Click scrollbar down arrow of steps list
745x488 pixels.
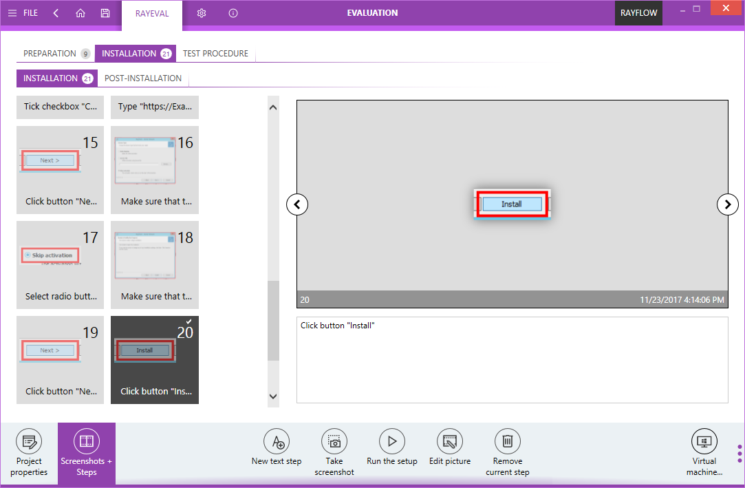(x=273, y=396)
